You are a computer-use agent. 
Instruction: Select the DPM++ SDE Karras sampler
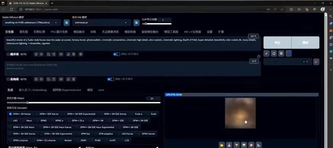coord(49,114)
